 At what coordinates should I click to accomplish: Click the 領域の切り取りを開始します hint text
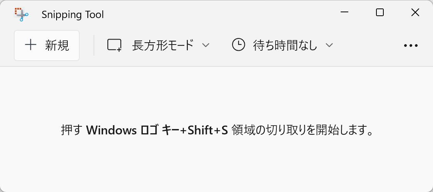(x=303, y=130)
